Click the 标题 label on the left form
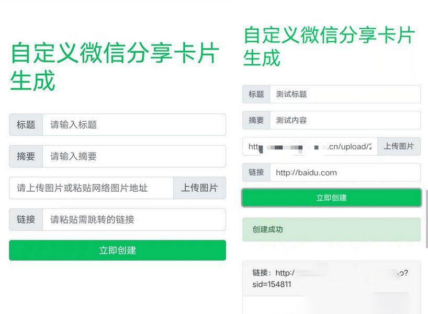Viewport: 428px width, 314px height. click(26, 124)
